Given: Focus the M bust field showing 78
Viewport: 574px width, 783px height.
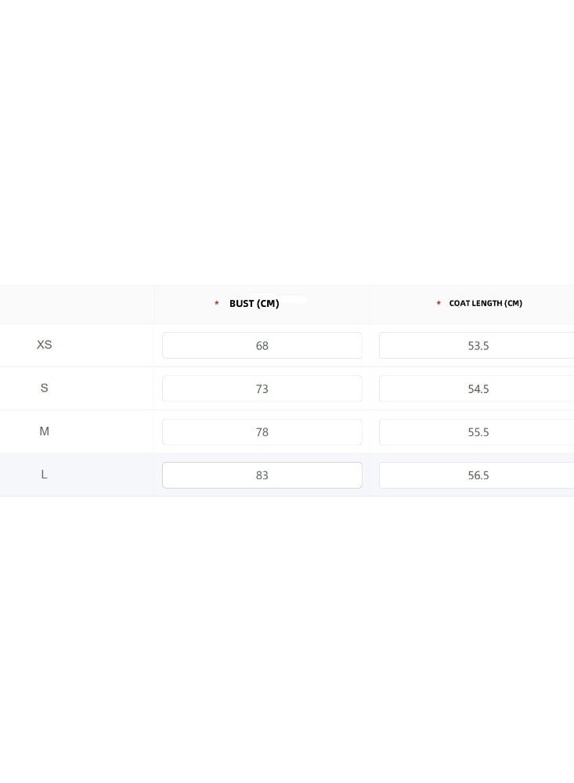Looking at the screenshot, I should click(262, 432).
